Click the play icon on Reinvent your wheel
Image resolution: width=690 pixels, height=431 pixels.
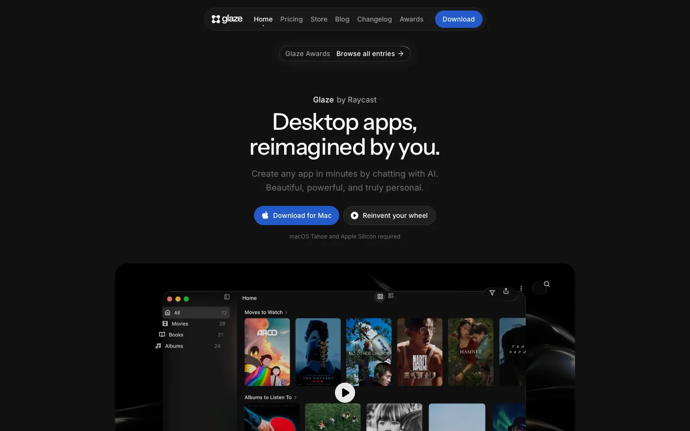point(355,215)
